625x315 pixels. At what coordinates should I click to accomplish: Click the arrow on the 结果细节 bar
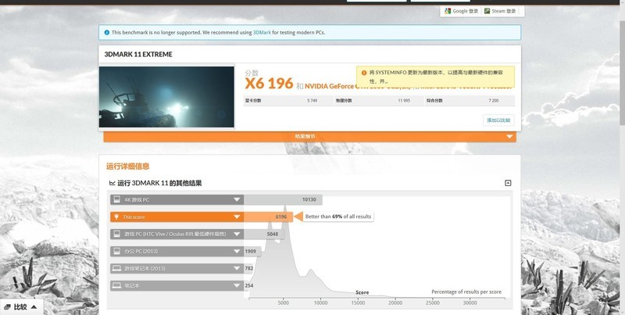click(x=509, y=137)
